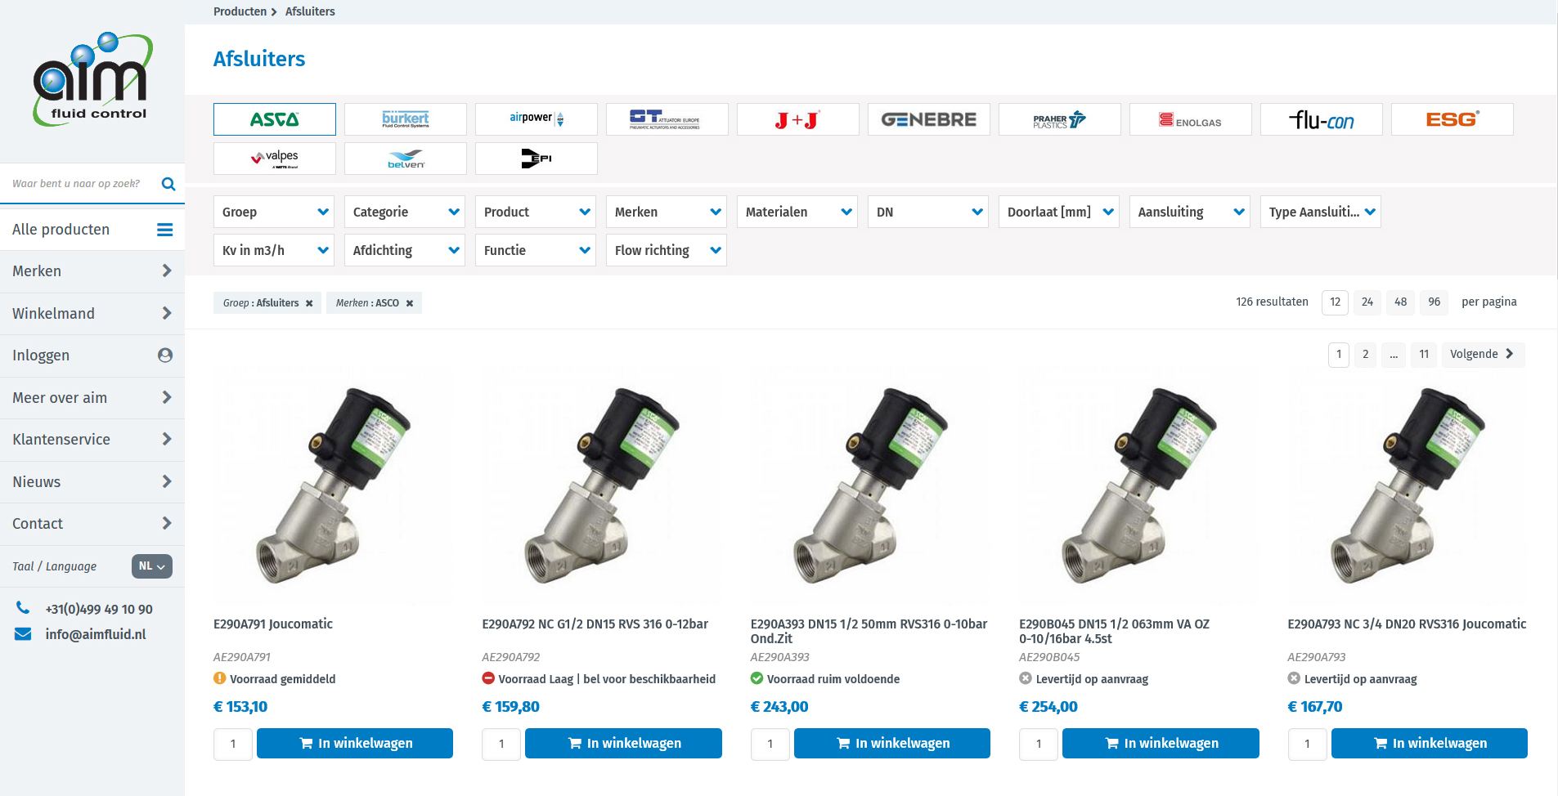Remove the Merken: ASCO filter tag
The width and height of the screenshot is (1558, 796).
click(x=410, y=303)
